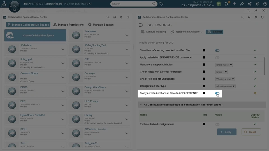
Task: Select Manage Collaborative Spaces tab
Action: point(28,25)
